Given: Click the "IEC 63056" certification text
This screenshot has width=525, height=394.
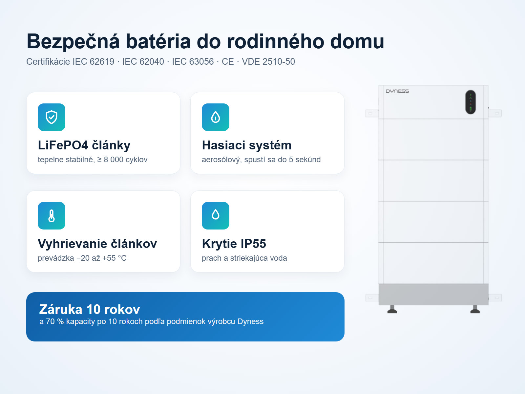Looking at the screenshot, I should click(193, 62).
